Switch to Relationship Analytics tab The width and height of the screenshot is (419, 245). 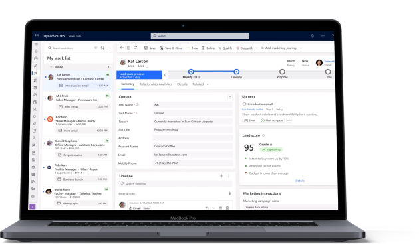[x=156, y=84]
